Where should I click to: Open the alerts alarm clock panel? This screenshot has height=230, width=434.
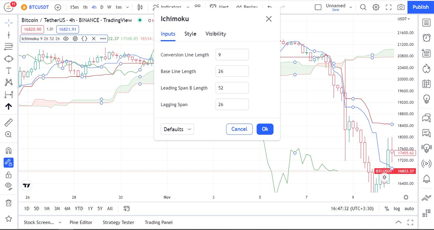(x=426, y=38)
